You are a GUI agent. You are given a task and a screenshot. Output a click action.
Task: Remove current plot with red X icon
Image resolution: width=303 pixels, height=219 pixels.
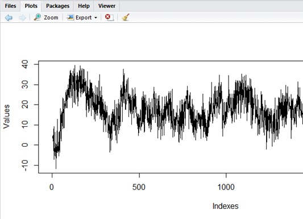(109, 17)
